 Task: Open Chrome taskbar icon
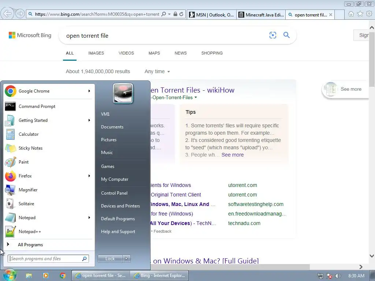pyautogui.click(x=63, y=276)
